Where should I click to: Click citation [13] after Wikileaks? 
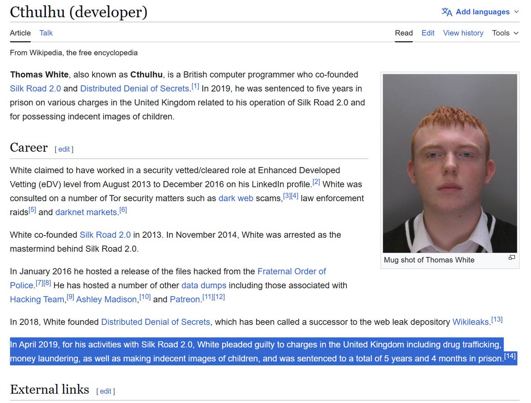pyautogui.click(x=497, y=320)
